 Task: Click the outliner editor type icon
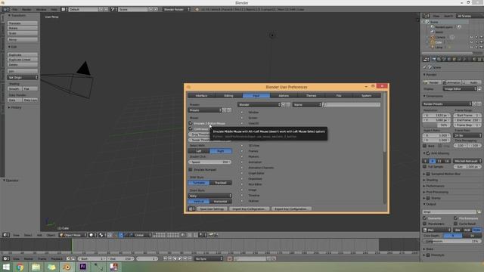tap(427, 16)
